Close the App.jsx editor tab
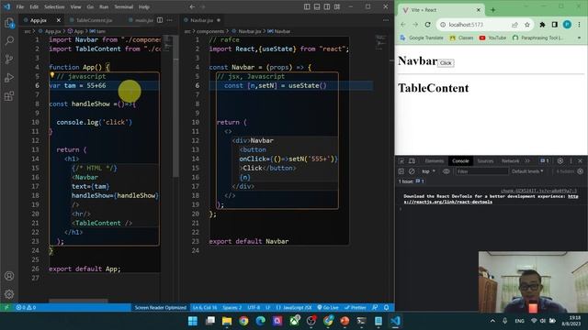The width and height of the screenshot is (588, 330). click(x=59, y=20)
